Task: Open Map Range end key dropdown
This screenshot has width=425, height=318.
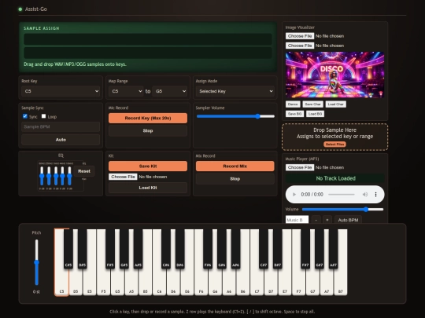Action: coord(170,91)
